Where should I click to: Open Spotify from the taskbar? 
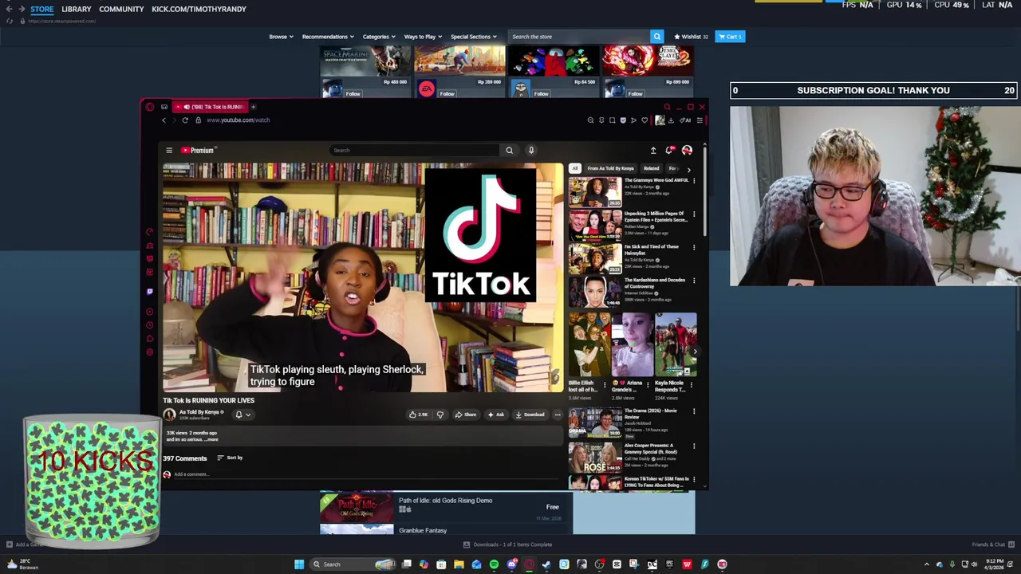pyautogui.click(x=494, y=564)
